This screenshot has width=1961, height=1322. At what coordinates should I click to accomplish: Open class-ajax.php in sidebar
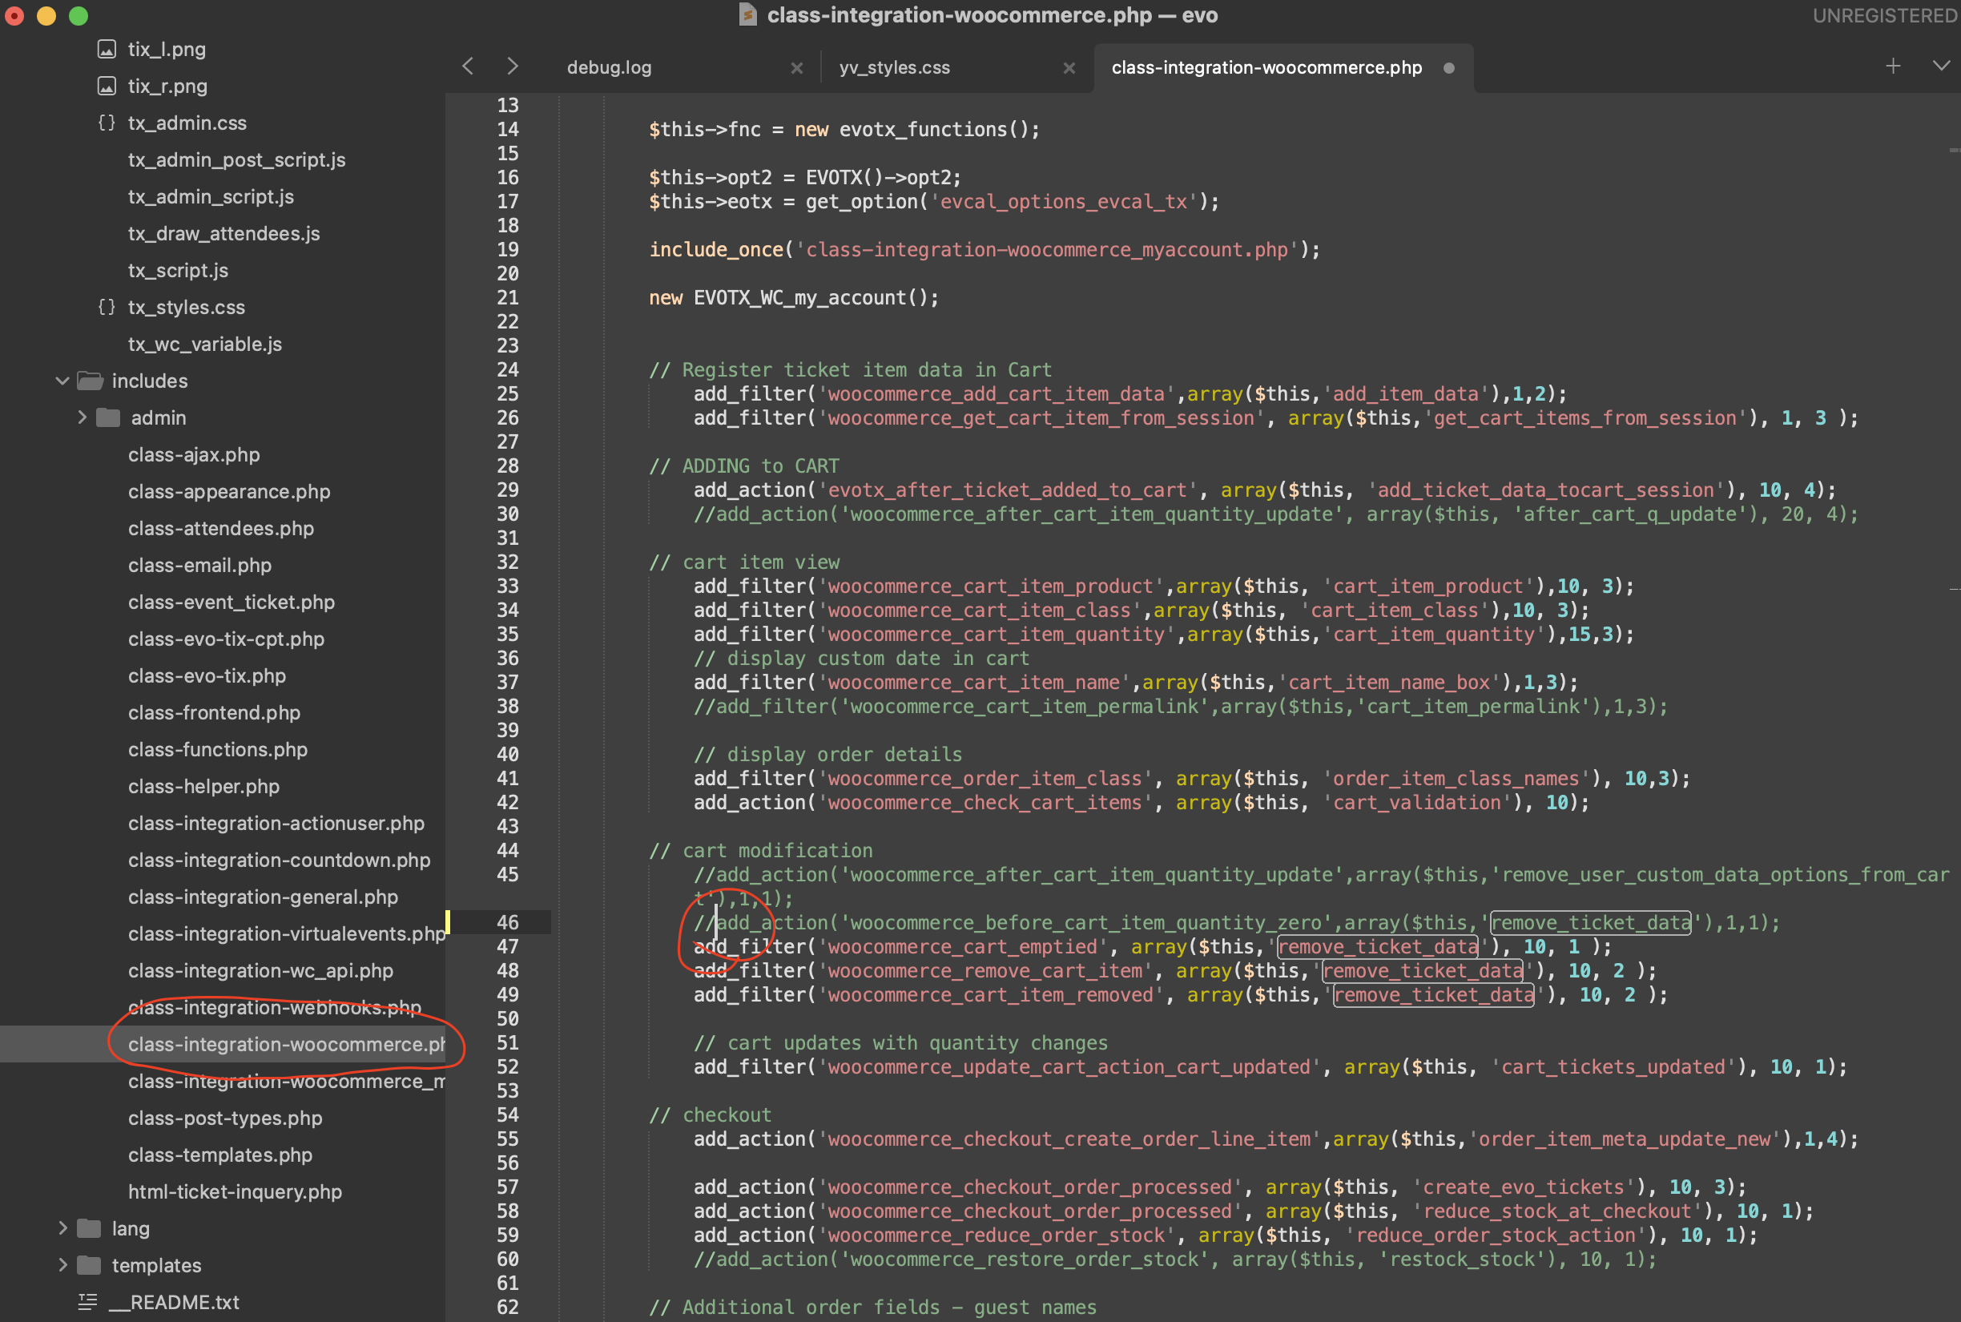tap(194, 455)
